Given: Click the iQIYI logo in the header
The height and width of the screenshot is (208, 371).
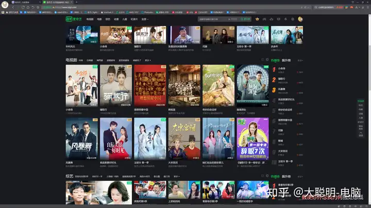Looking at the screenshot, I should [x=74, y=19].
